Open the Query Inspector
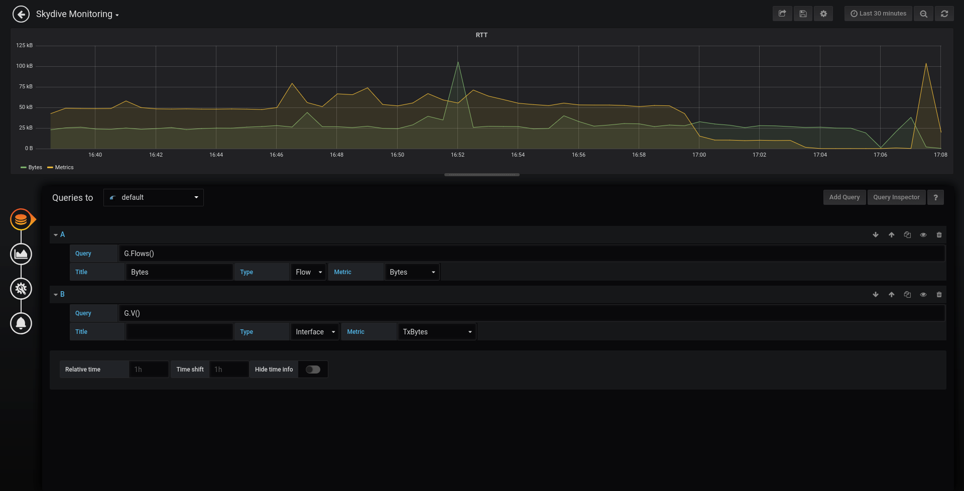The image size is (964, 491). pyautogui.click(x=896, y=197)
